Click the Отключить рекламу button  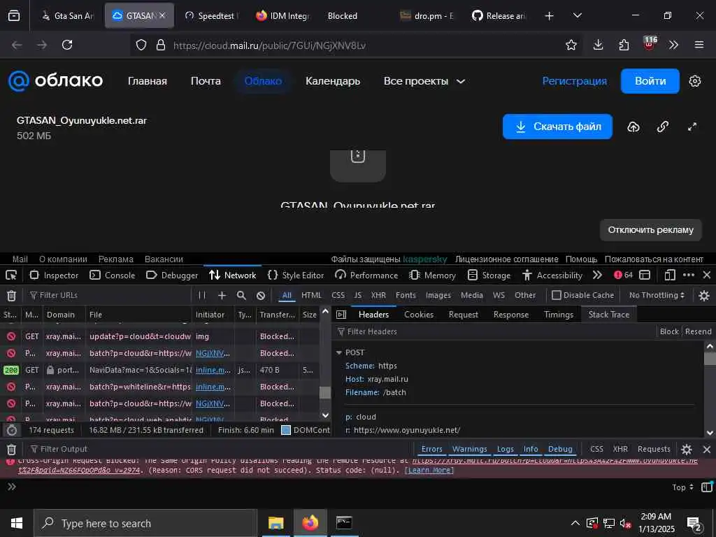click(650, 229)
